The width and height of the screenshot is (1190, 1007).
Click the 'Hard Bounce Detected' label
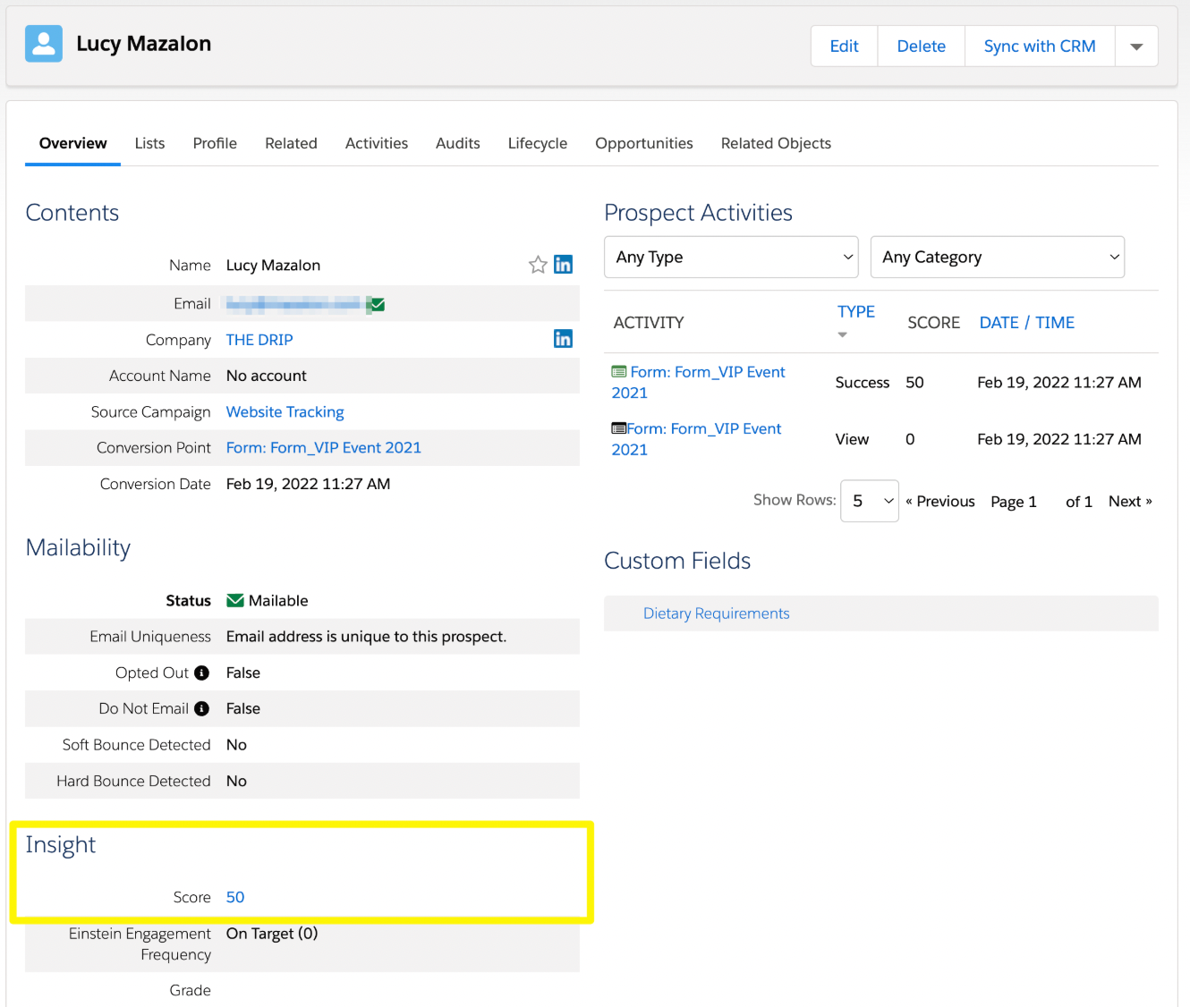click(x=134, y=781)
